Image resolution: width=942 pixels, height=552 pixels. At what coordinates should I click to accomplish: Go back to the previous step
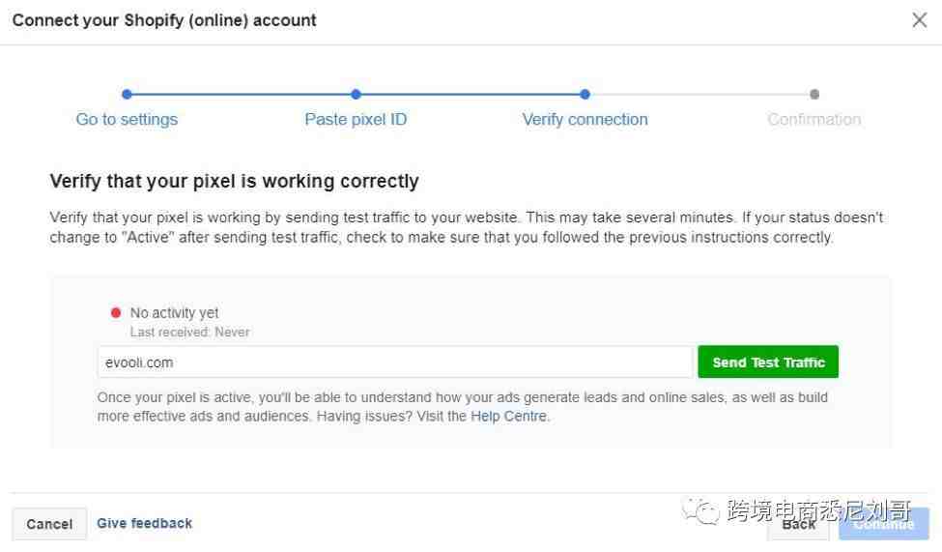pyautogui.click(x=798, y=524)
